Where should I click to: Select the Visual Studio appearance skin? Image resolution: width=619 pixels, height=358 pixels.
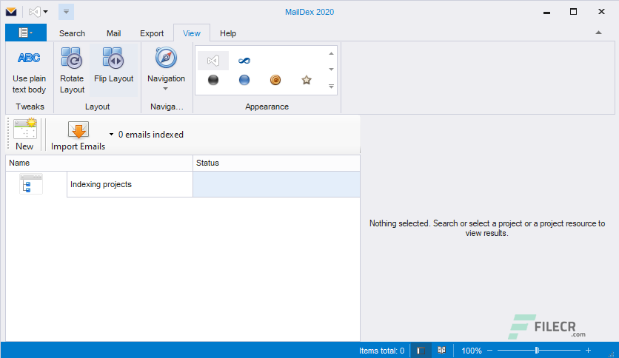213,61
